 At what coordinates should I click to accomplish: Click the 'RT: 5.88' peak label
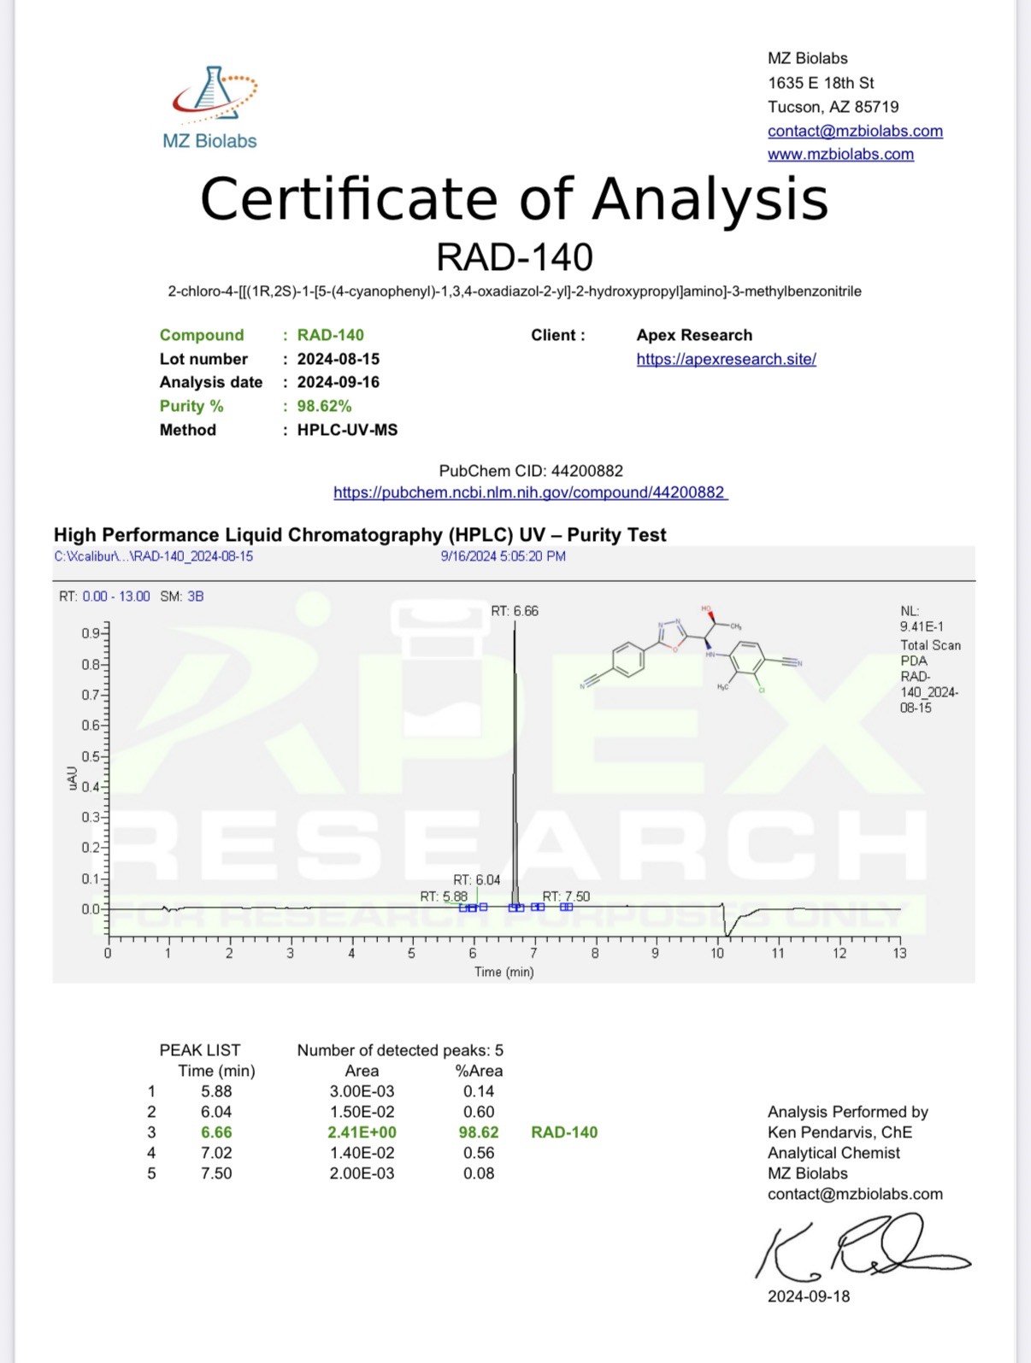coord(444,896)
